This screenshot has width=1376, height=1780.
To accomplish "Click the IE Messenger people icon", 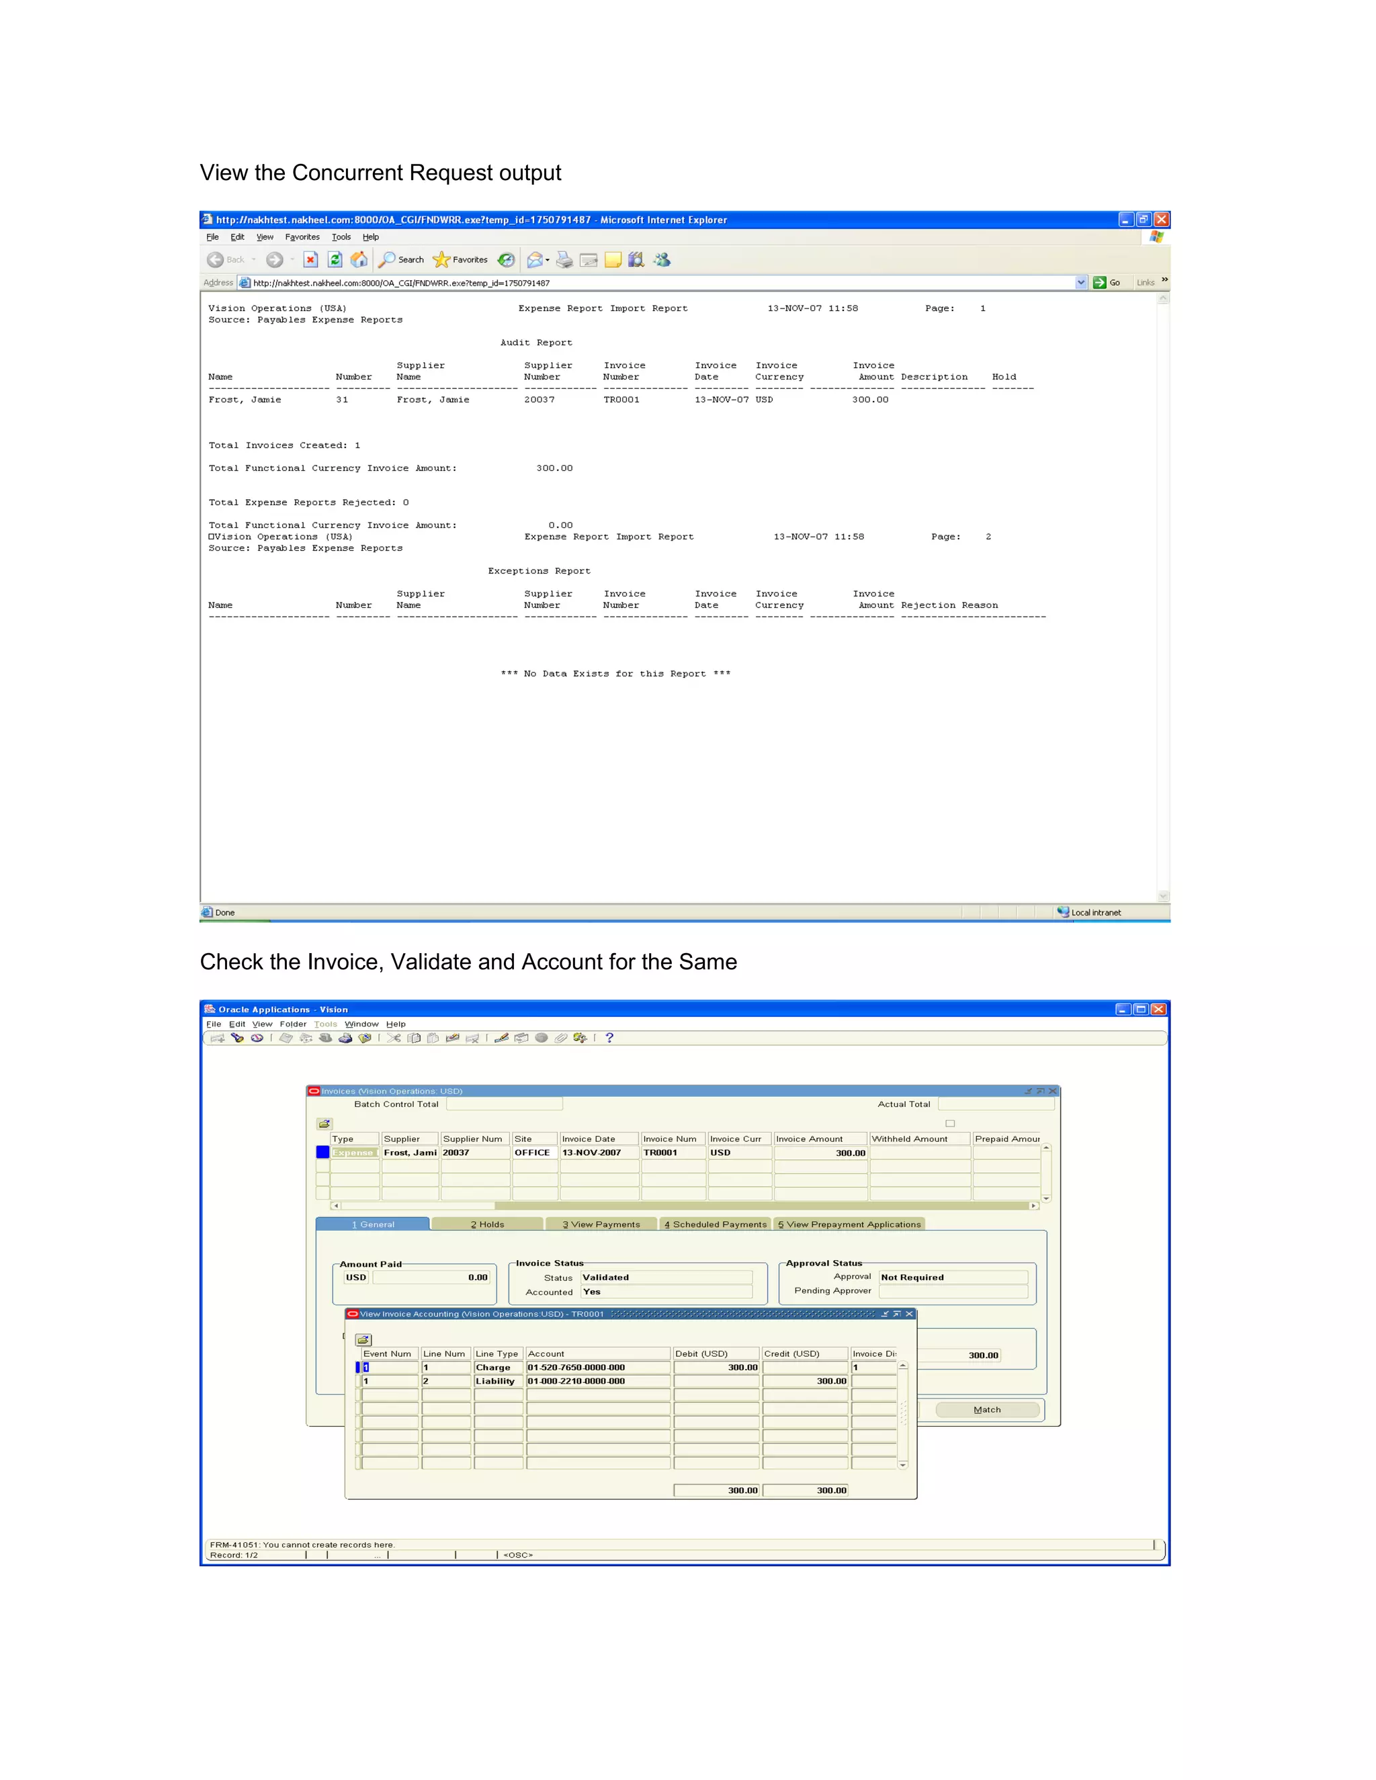I will pyautogui.click(x=662, y=259).
